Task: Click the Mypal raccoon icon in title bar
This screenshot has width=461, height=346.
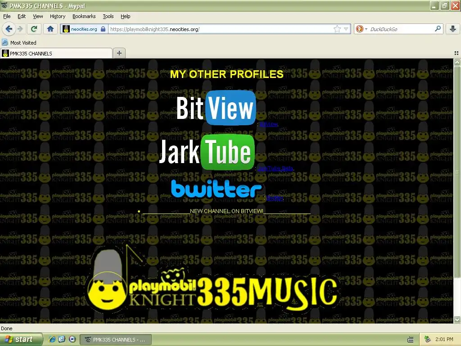Action: coord(5,5)
